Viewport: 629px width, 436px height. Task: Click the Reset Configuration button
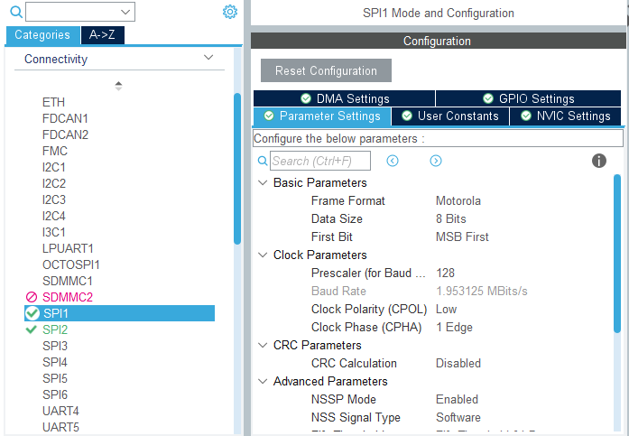(x=326, y=70)
